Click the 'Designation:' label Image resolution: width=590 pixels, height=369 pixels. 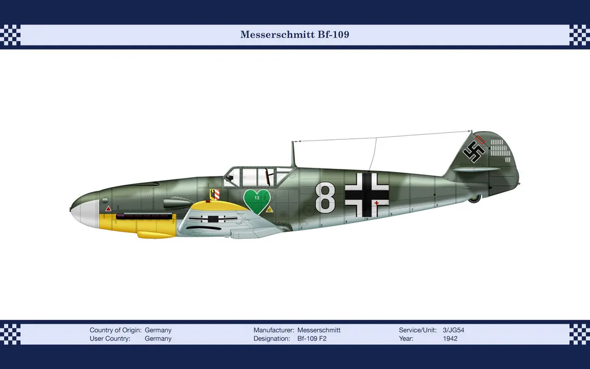tap(272, 338)
